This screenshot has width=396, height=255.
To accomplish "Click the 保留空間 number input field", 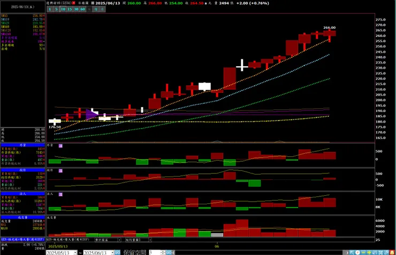I will click(x=155, y=252).
